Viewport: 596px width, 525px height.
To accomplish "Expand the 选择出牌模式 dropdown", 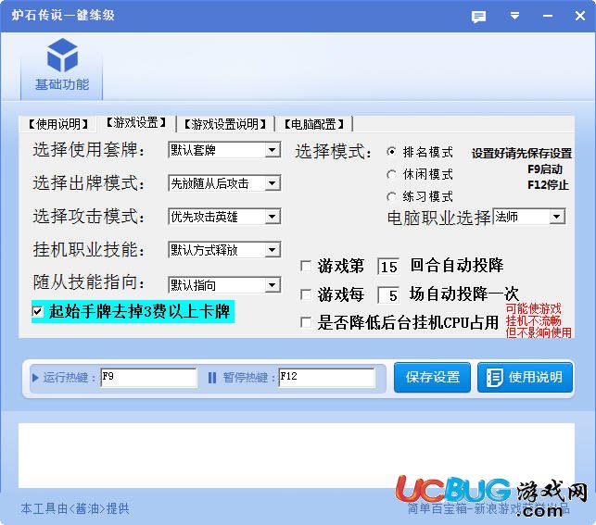I will click(273, 183).
